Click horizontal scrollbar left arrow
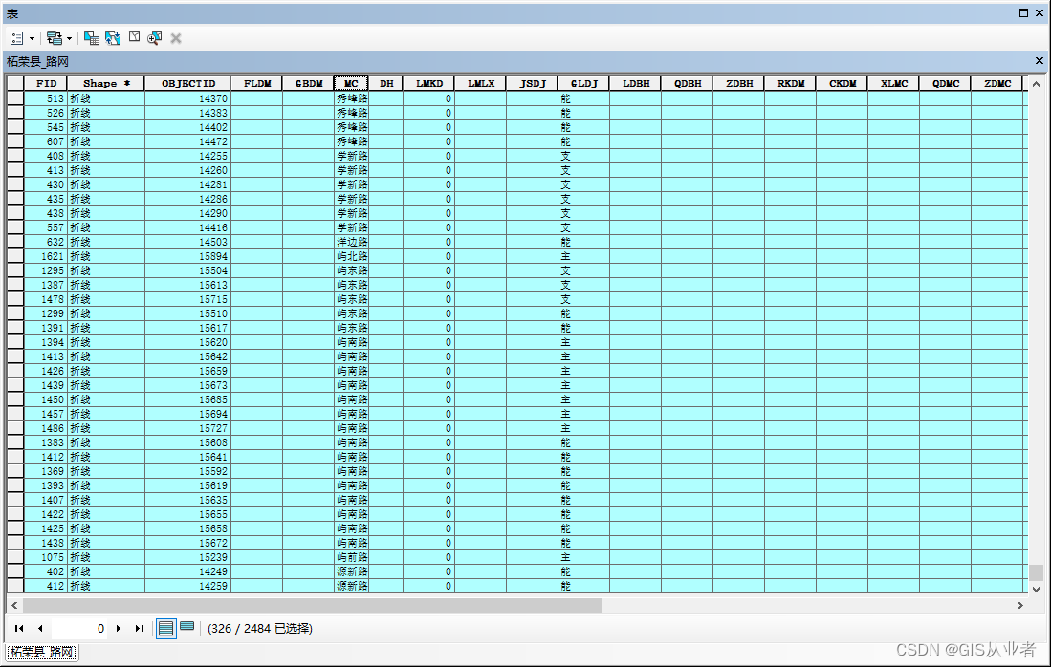 [x=14, y=606]
